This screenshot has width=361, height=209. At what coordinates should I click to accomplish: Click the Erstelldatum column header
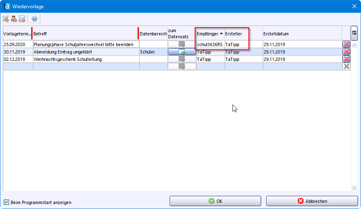click(x=302, y=34)
